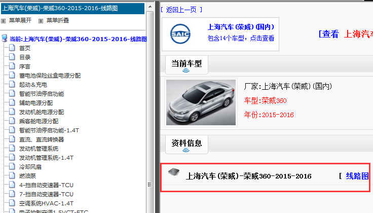Viewport: 373px width, 213px height.
Task: Open 起动&充电 diagram
Action: [x=33, y=85]
